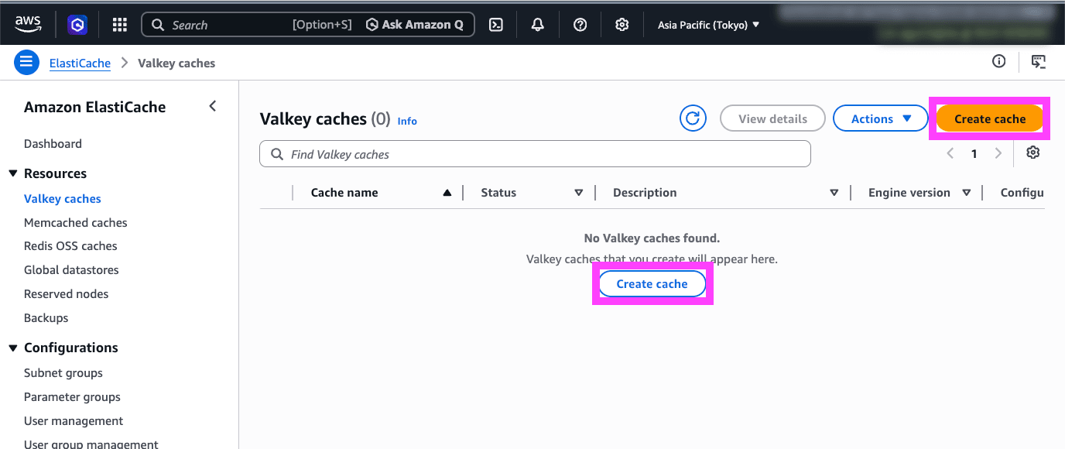Open User management
Viewport: 1065px width, 449px height.
74,421
